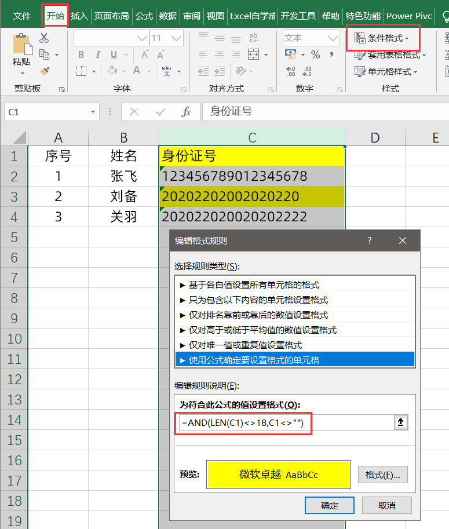
Task: Switch to the 插入 ribbon tab
Action: 79,16
